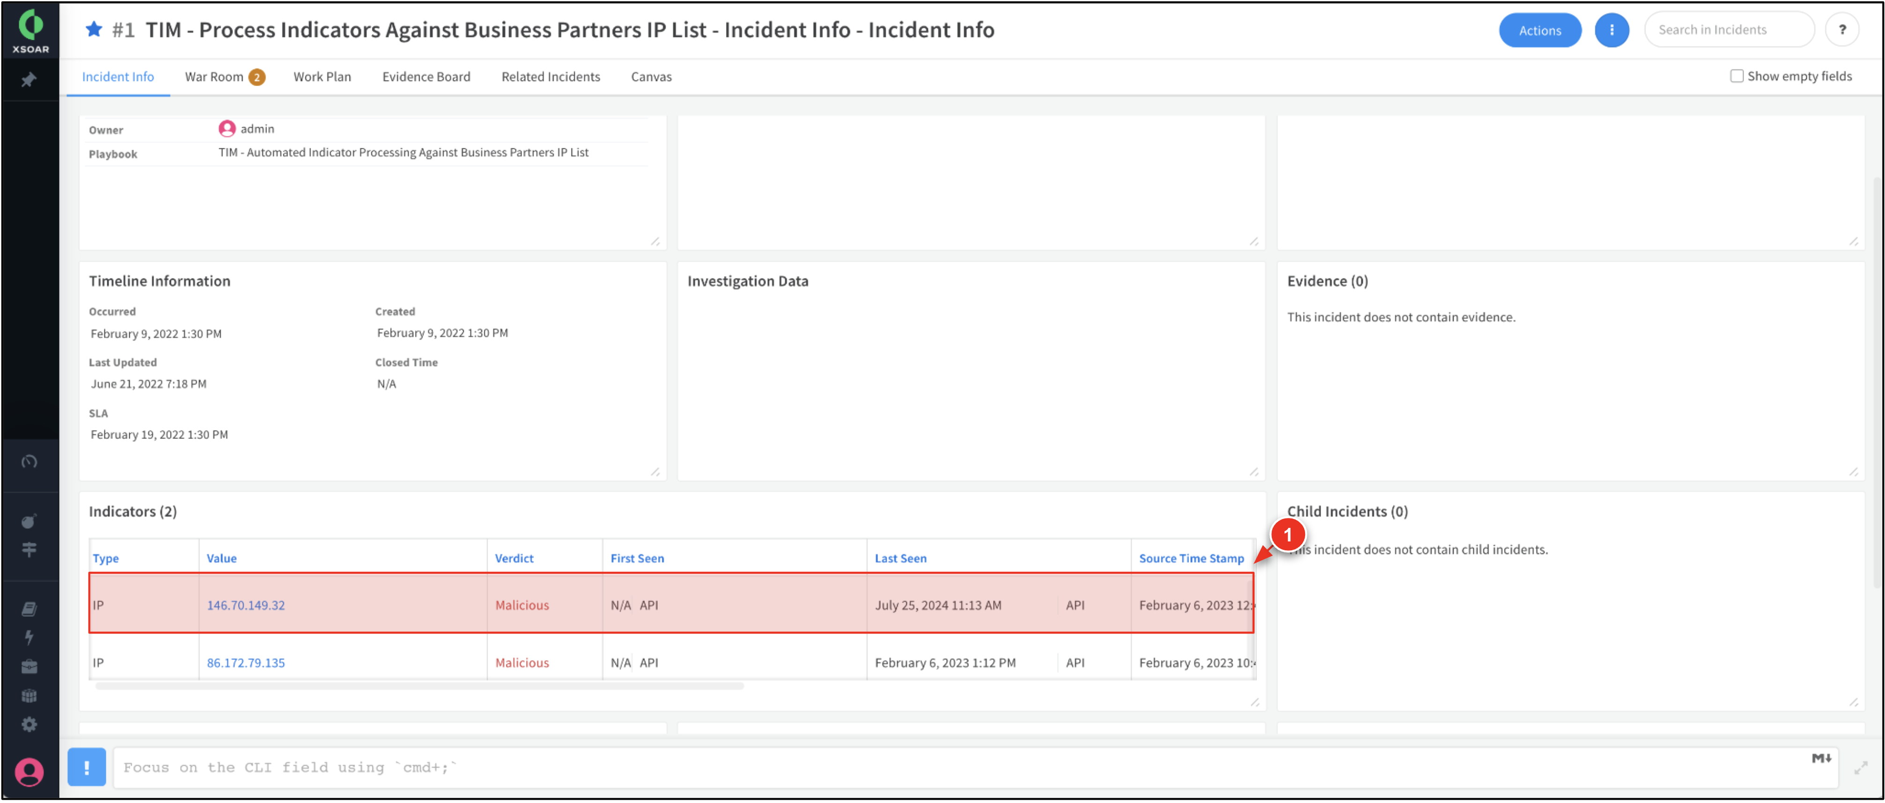Open the signpost icon in the sidebar
1885x803 pixels.
(29, 549)
